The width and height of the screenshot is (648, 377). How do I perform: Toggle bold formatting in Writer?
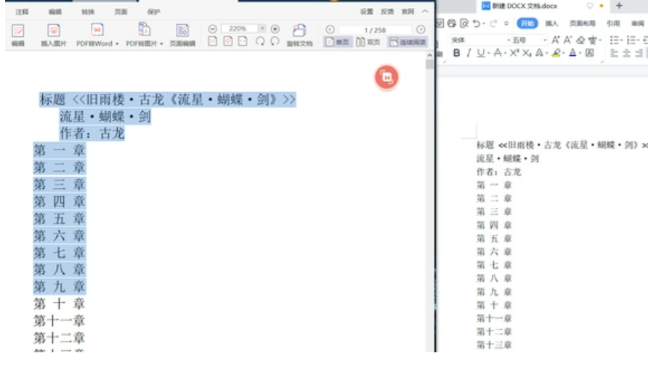point(456,53)
